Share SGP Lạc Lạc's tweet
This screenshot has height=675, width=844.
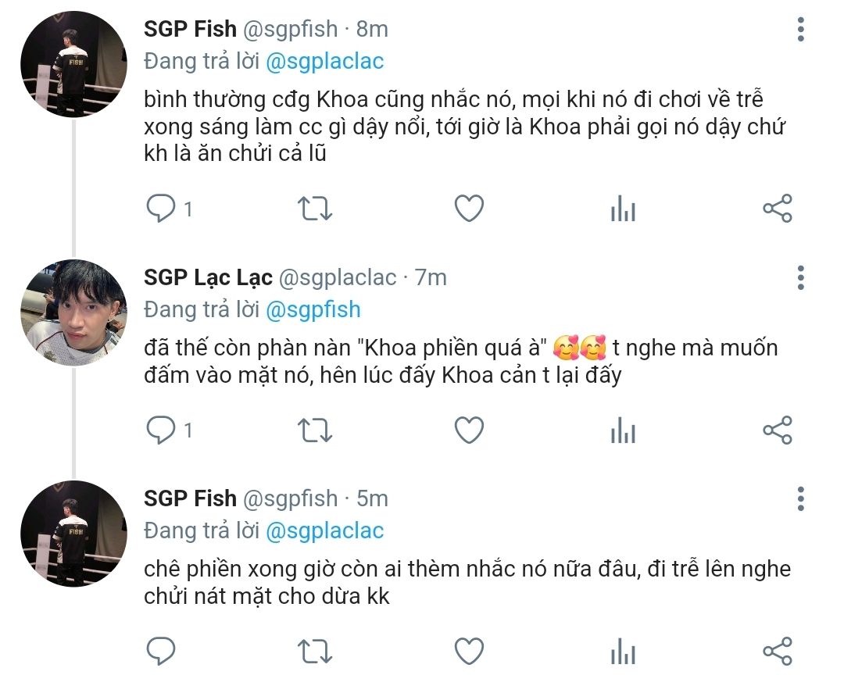(777, 430)
